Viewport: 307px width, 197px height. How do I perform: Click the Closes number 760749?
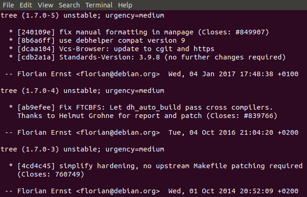tap(68, 174)
